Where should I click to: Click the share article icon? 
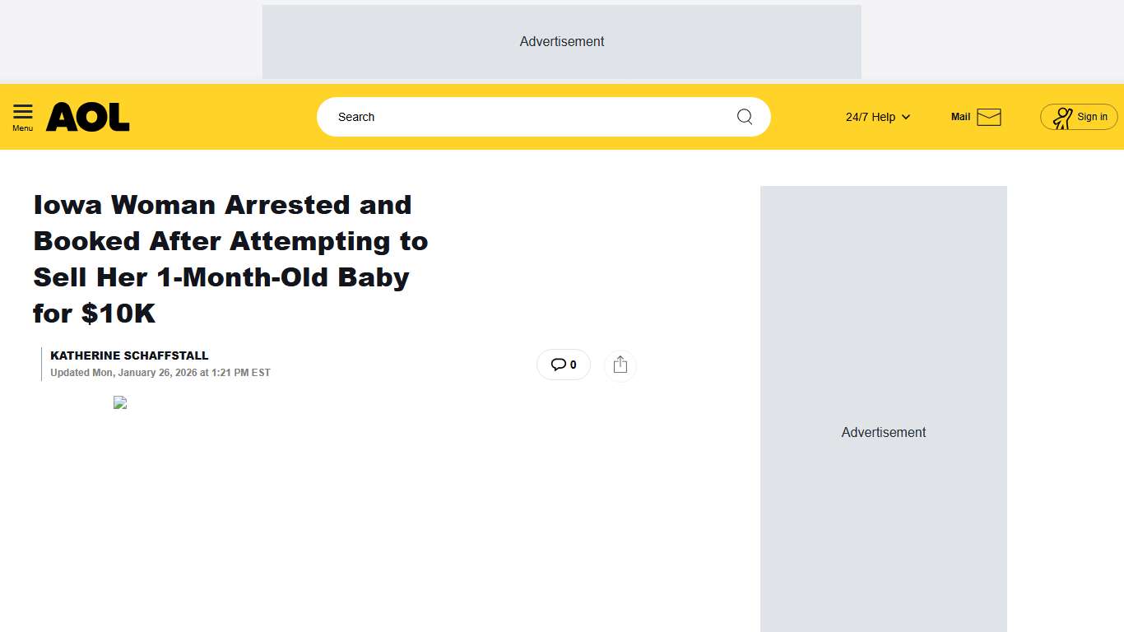pyautogui.click(x=620, y=365)
